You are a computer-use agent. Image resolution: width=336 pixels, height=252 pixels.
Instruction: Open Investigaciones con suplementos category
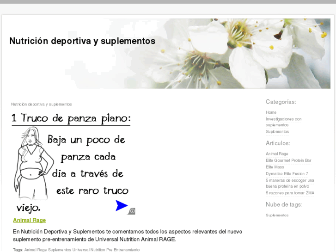click(x=283, y=122)
